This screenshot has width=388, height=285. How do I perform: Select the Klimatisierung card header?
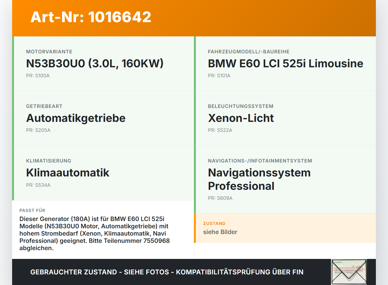click(48, 161)
